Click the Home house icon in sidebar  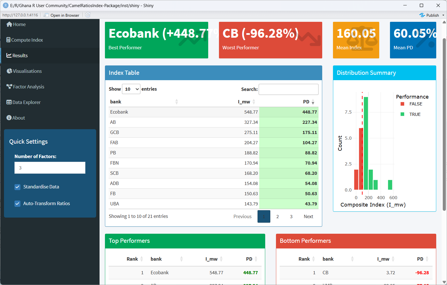[9, 24]
